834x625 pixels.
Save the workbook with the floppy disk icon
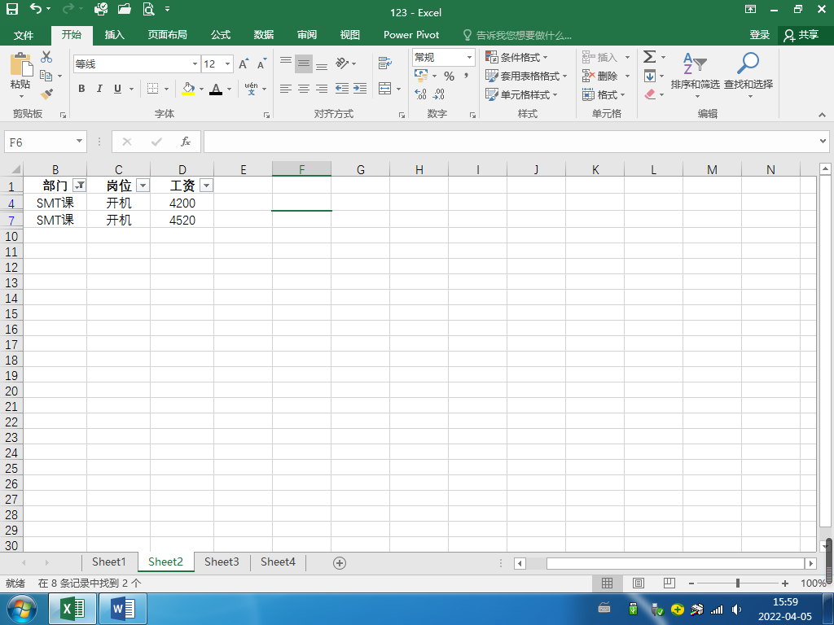coord(11,9)
